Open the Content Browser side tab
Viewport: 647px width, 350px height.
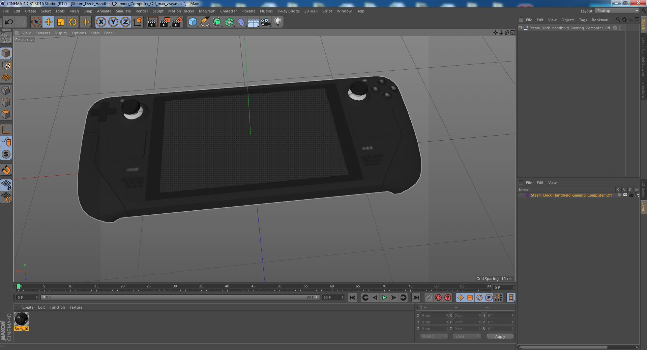[643, 63]
